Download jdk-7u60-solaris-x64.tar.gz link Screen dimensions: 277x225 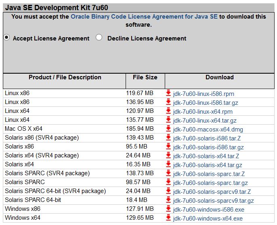coord(208,165)
